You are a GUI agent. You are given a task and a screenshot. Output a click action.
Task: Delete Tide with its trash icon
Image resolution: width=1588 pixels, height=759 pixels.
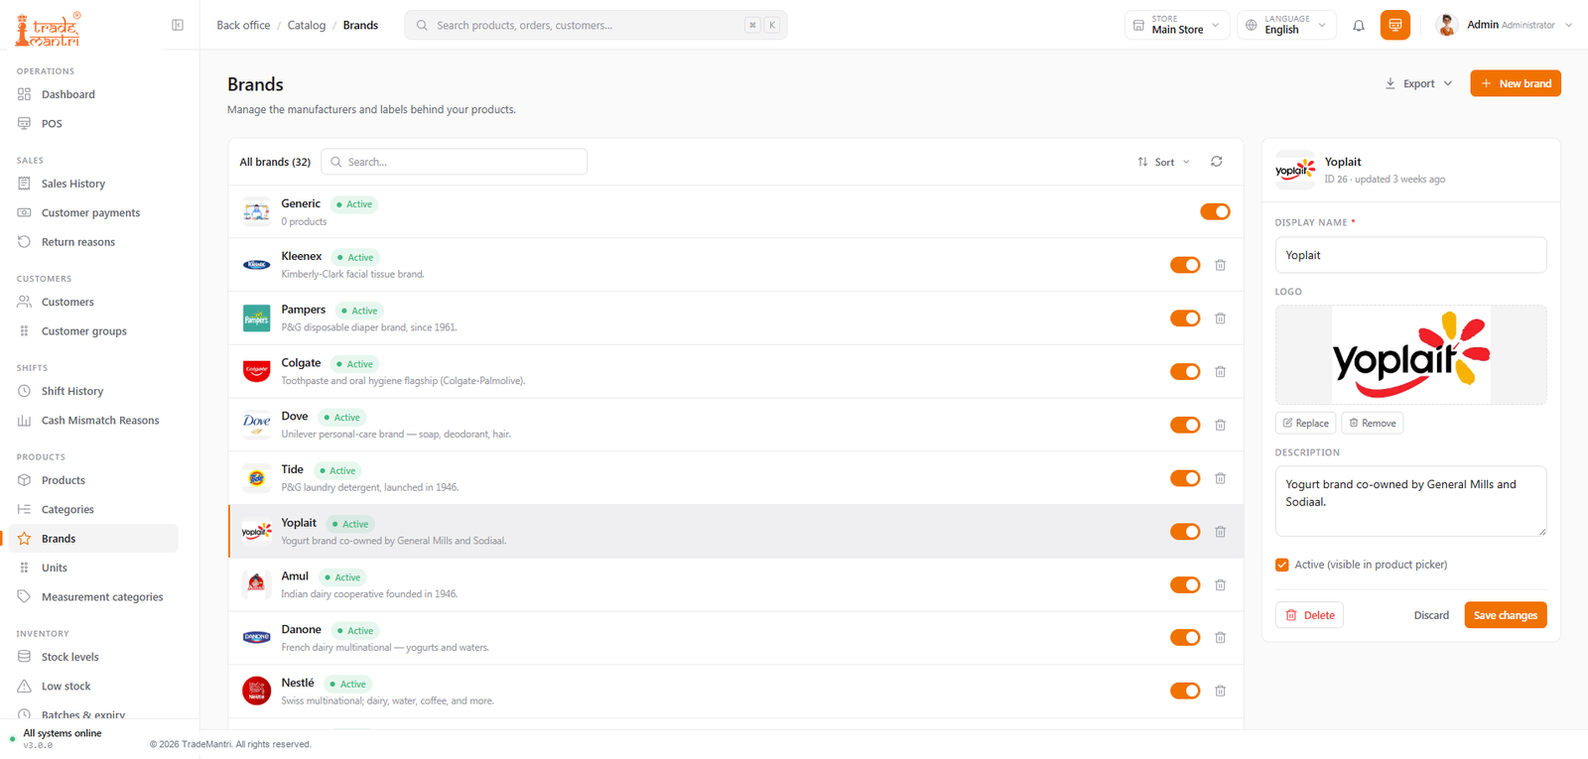click(1221, 478)
